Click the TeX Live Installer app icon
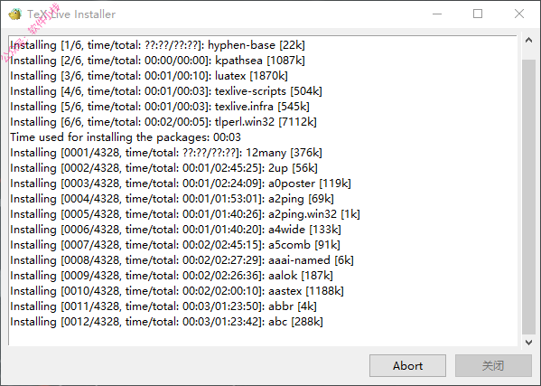Image resolution: width=541 pixels, height=386 pixels. tap(14, 14)
